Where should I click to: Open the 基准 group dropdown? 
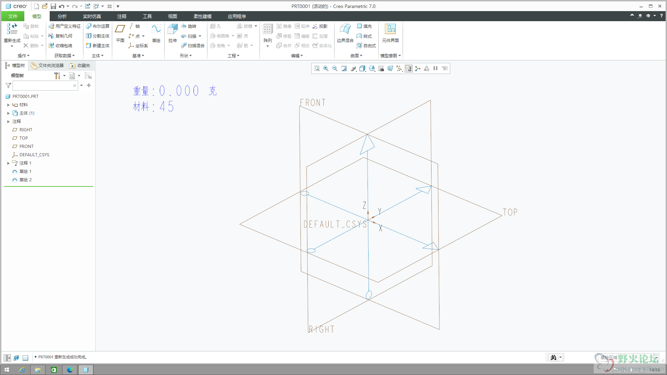click(138, 56)
